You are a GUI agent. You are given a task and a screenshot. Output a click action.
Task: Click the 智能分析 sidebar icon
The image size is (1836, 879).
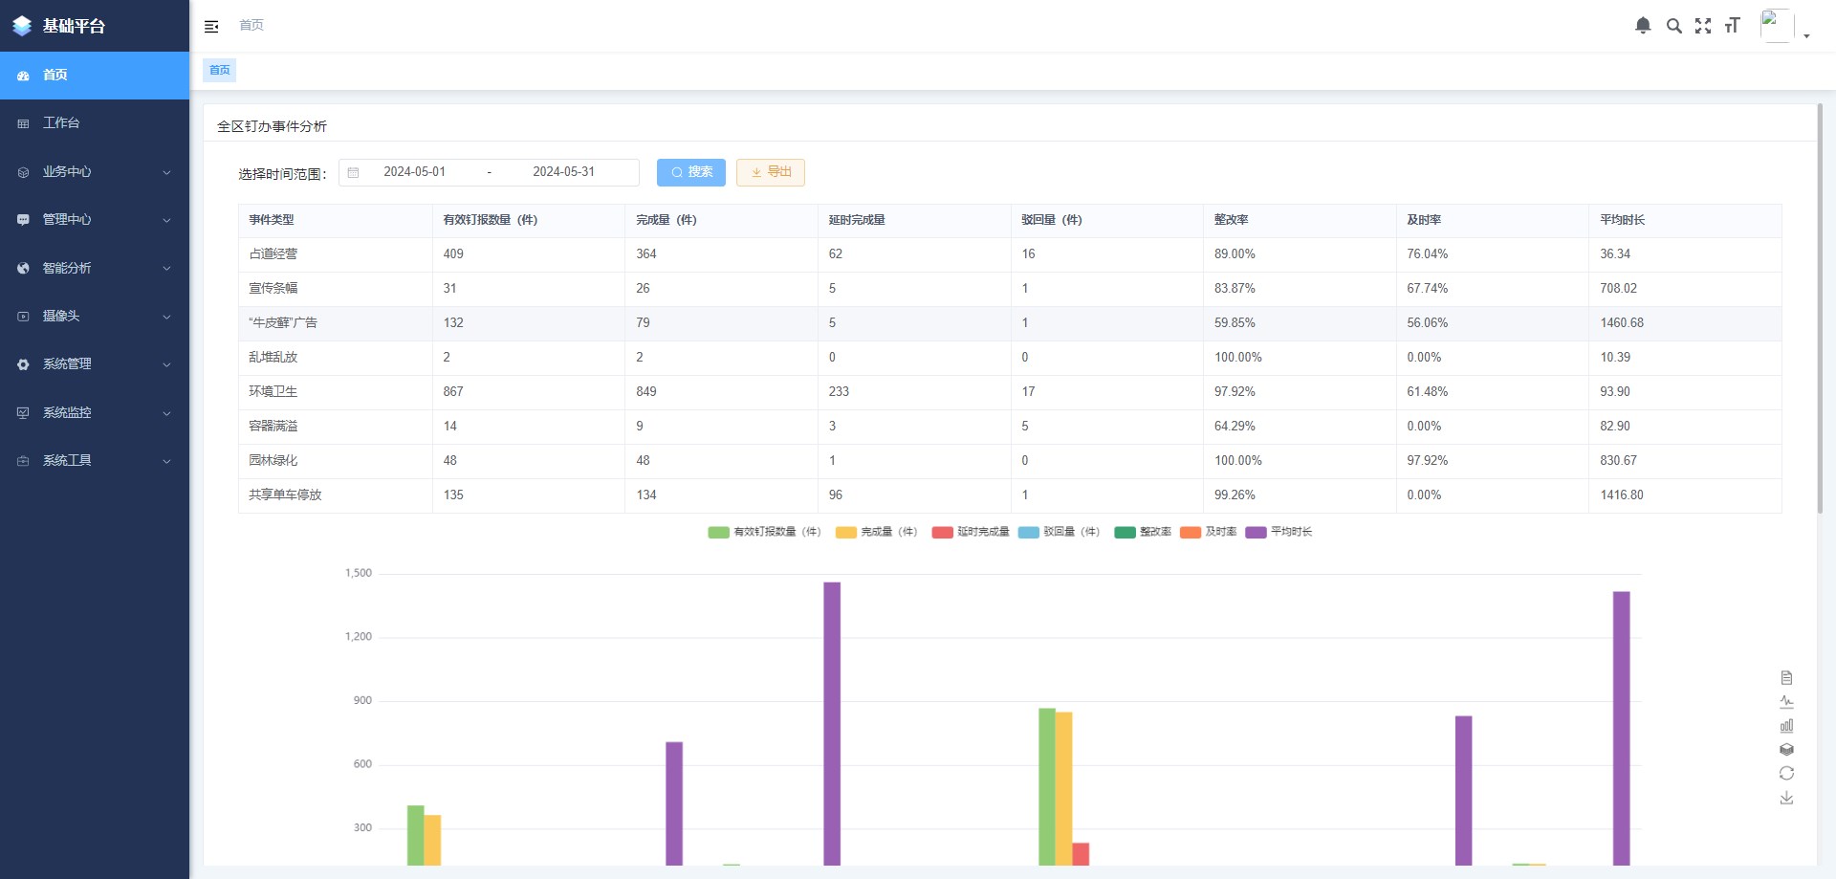click(x=23, y=269)
